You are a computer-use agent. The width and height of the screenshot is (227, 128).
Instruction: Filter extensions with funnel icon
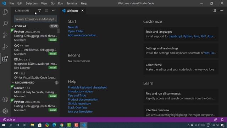39,11
